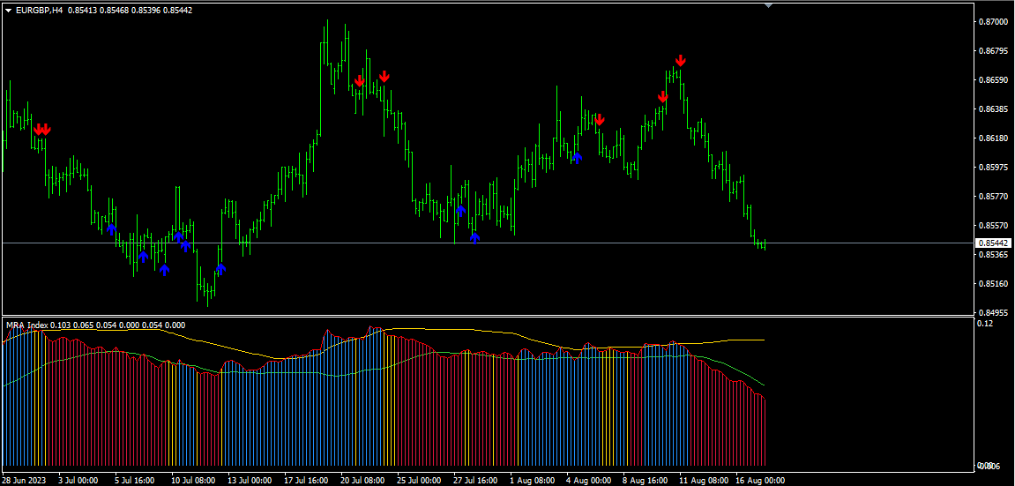Click the 16 Aug 00:00 time label
The width and height of the screenshot is (1015, 486).
(x=758, y=481)
